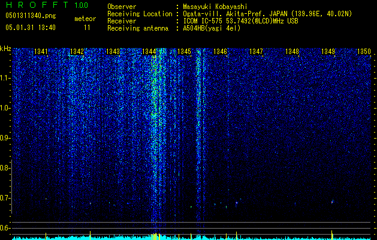
Task: Click time marker 1347
Action: pyautogui.click(x=256, y=52)
